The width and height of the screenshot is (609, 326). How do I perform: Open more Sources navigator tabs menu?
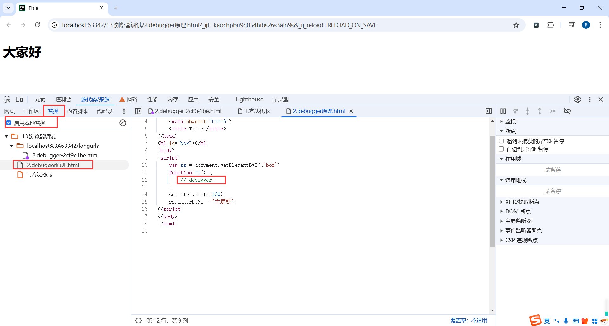tap(124, 111)
